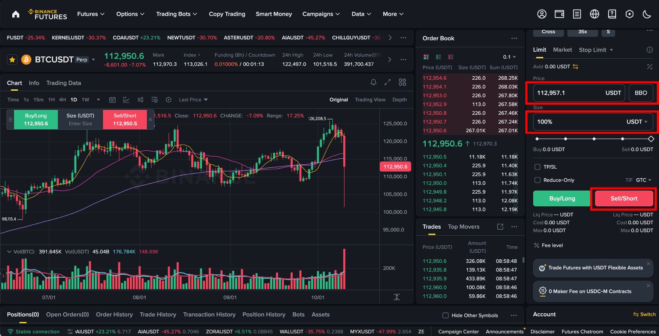This screenshot has width=659, height=336.
Task: Open the orders document icon in header
Action: pos(577,14)
